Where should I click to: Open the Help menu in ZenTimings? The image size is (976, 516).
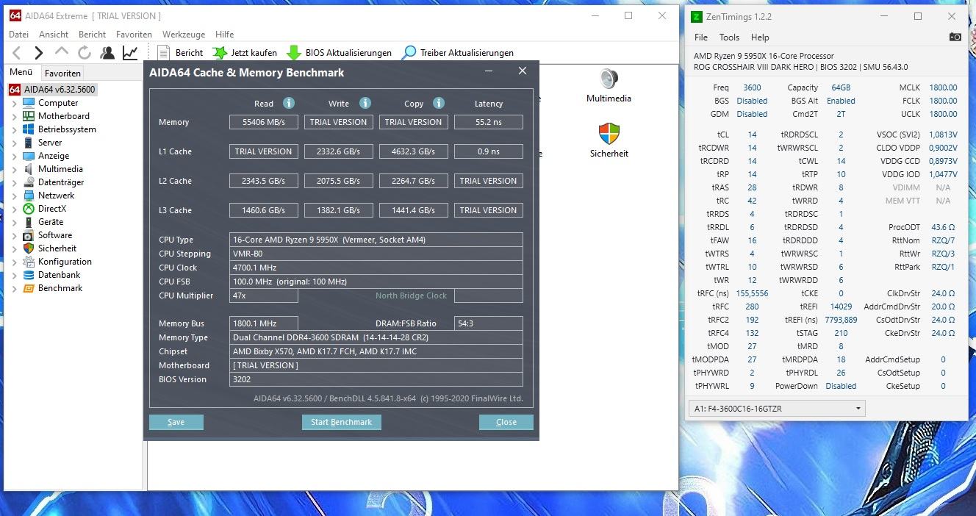coord(760,37)
